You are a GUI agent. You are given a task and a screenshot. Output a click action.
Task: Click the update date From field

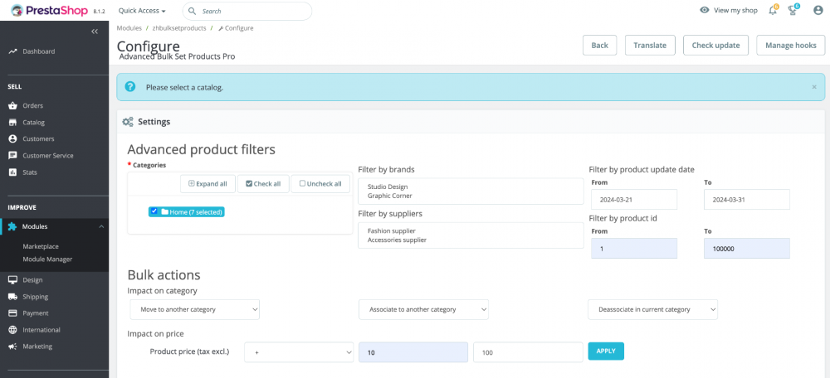634,200
